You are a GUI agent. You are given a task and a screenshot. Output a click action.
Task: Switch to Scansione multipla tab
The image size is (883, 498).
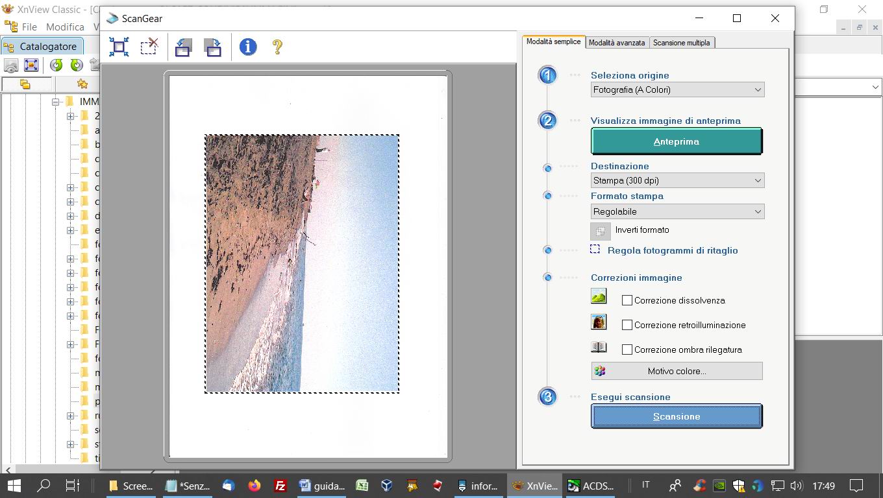pos(682,42)
